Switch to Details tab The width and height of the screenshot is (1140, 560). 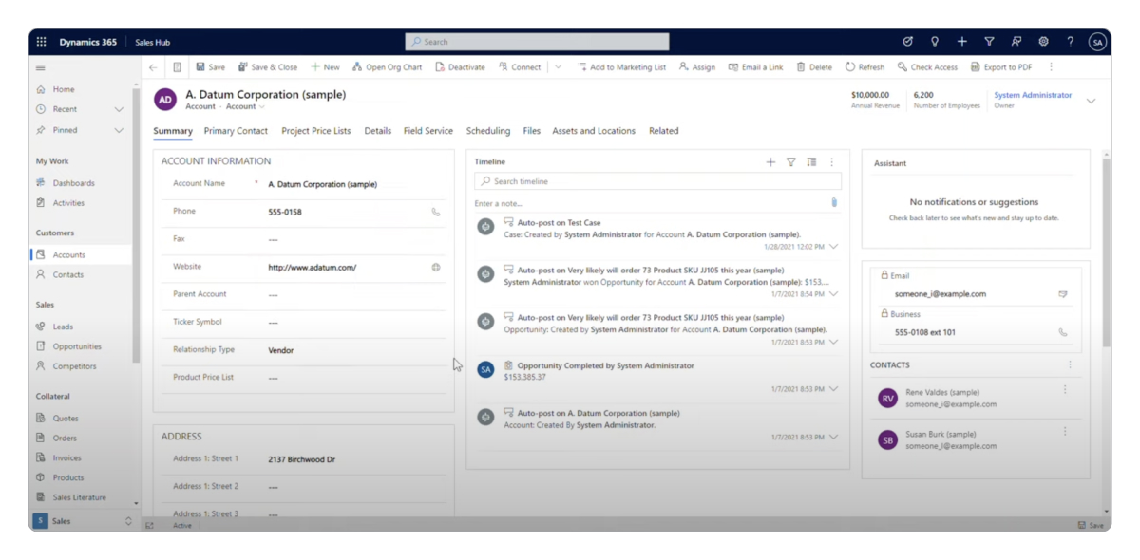pos(377,131)
